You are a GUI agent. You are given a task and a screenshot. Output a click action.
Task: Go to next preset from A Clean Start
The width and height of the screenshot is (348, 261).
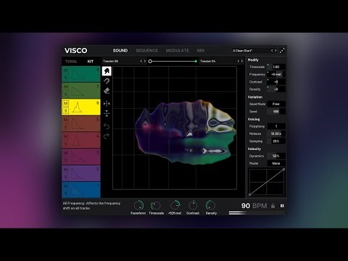275,51
